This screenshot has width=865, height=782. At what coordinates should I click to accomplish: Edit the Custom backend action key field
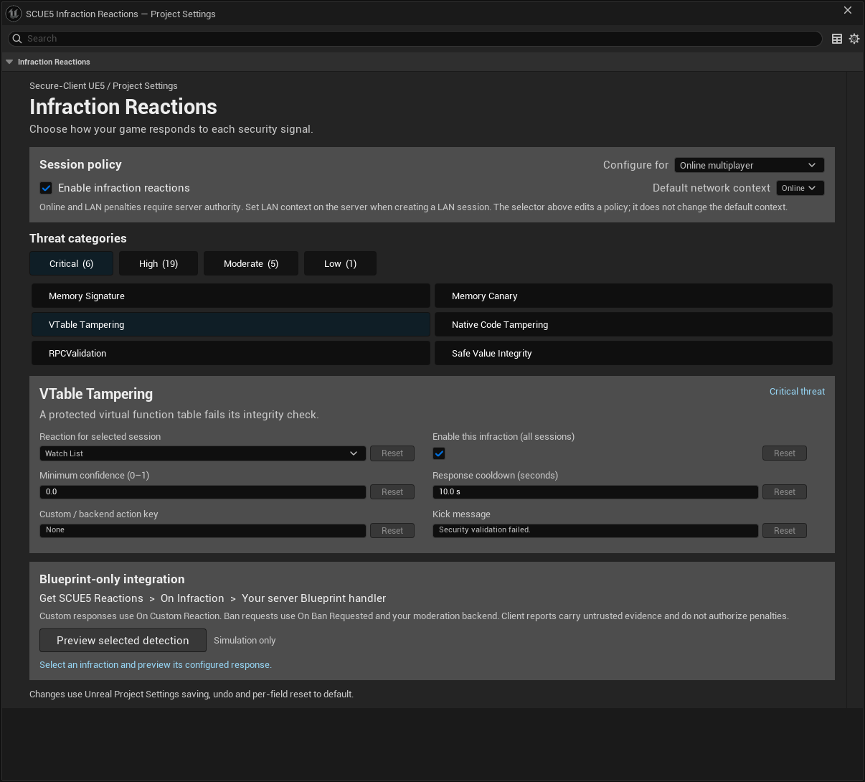(202, 530)
